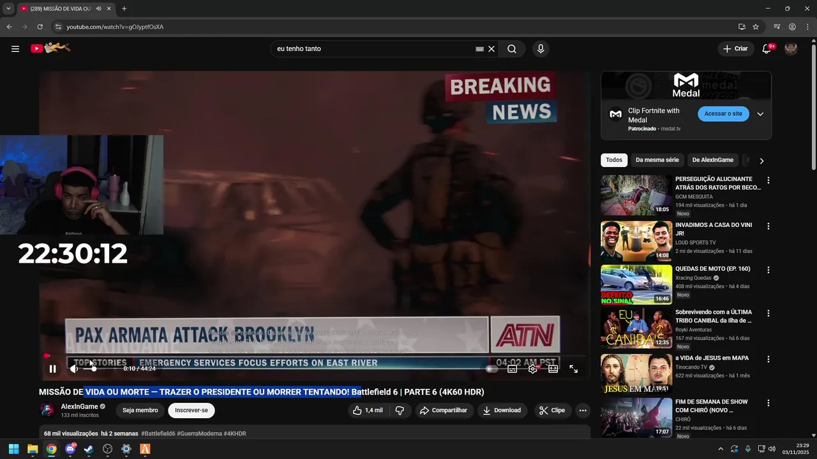Reload the page in Chrome

tap(40, 27)
